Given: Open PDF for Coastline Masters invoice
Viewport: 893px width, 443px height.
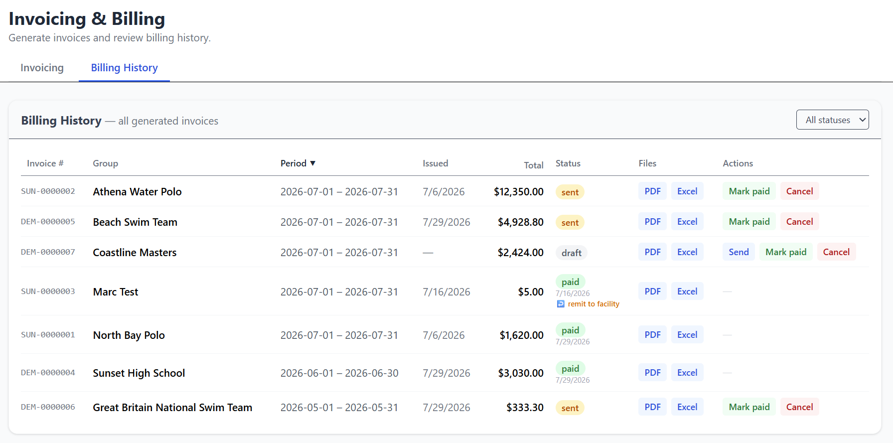Looking at the screenshot, I should [652, 252].
